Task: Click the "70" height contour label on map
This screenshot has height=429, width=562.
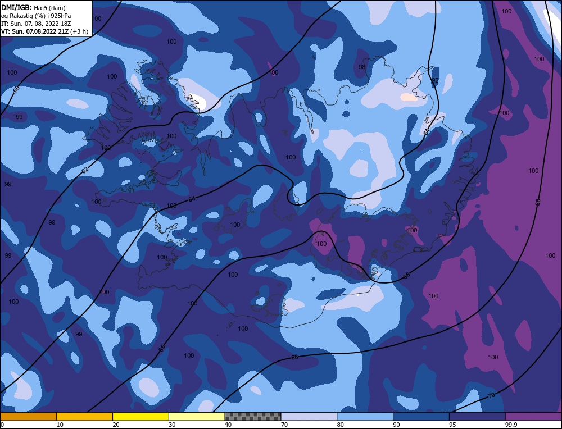Action: pyautogui.click(x=491, y=395)
